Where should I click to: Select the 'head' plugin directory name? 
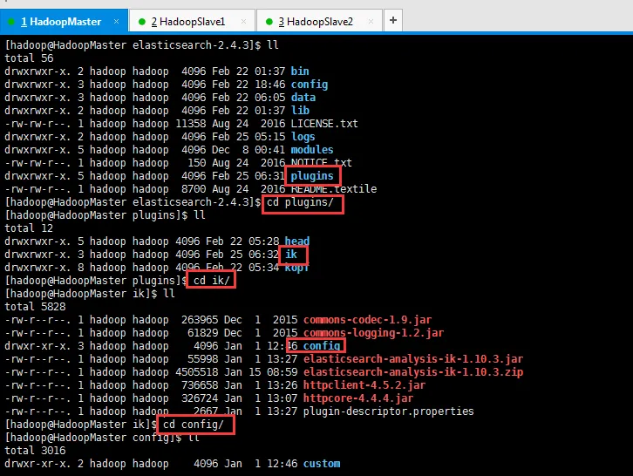[x=297, y=241]
